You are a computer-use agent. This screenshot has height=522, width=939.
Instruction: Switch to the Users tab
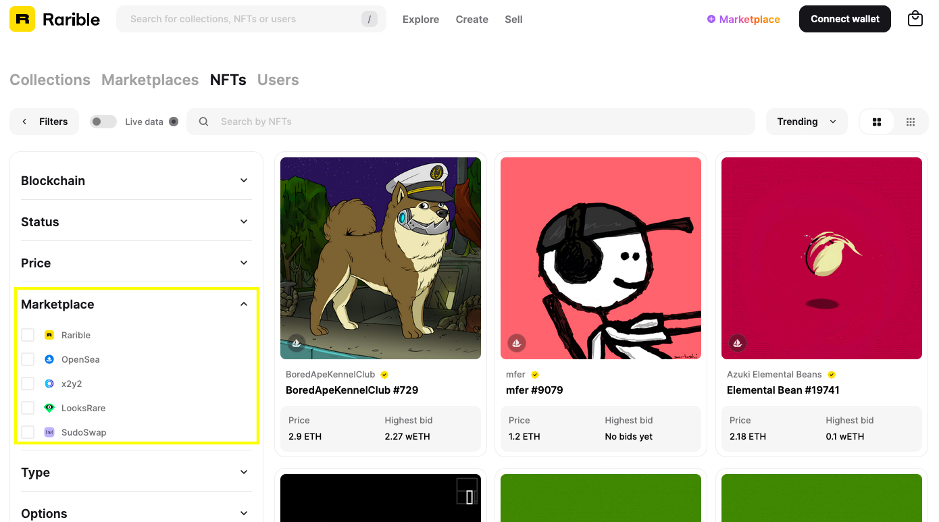(278, 80)
